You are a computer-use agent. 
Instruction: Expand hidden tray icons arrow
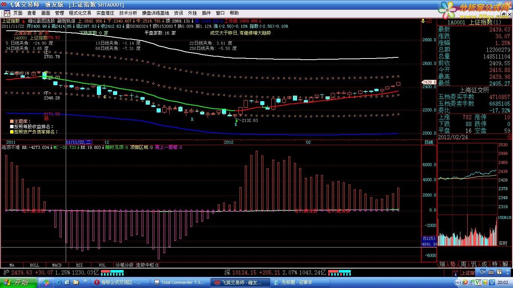coord(458,282)
